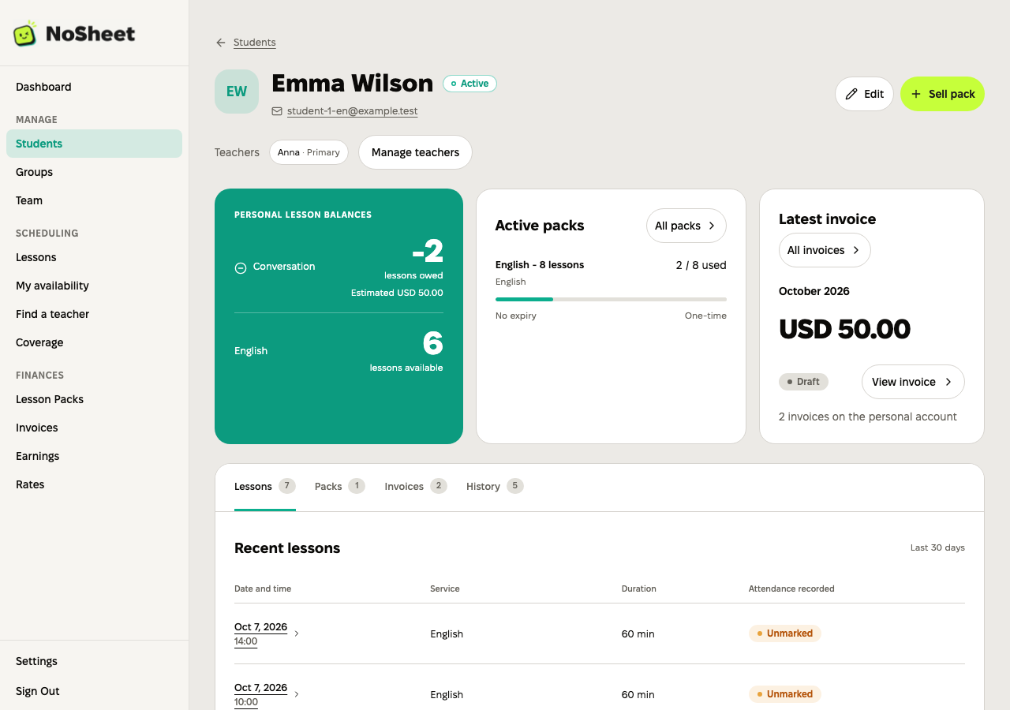Open Lesson Packs under Finances

(94, 399)
